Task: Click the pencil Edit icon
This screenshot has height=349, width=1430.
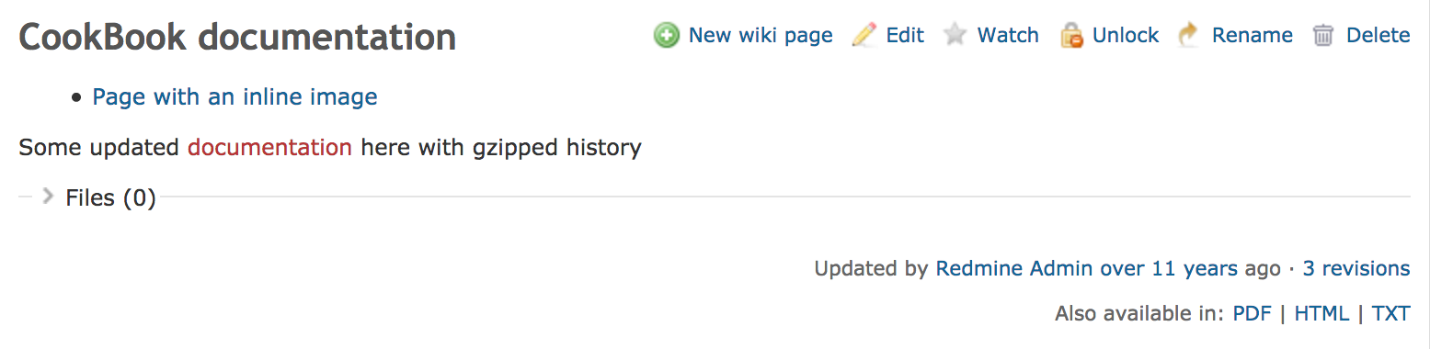Action: point(864,36)
